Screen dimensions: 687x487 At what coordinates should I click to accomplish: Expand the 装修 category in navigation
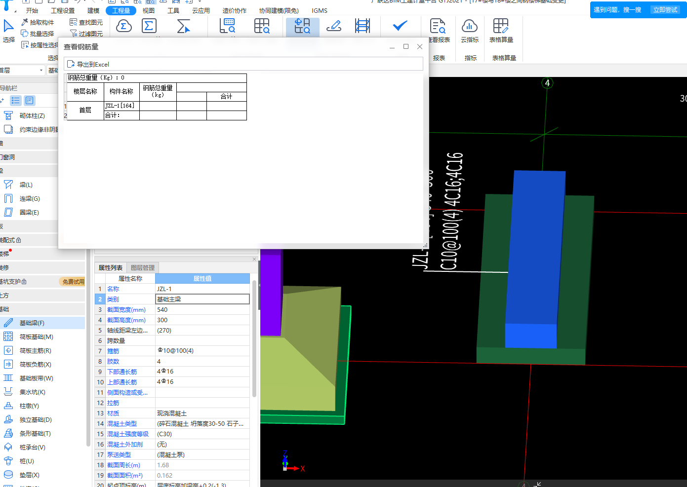(42, 267)
